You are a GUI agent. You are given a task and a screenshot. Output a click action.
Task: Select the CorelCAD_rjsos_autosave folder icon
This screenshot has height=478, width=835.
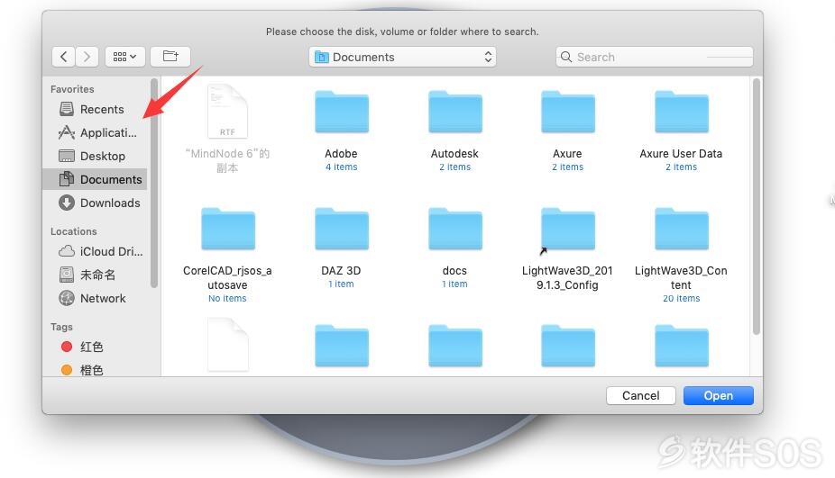[228, 230]
